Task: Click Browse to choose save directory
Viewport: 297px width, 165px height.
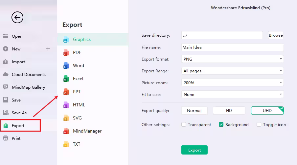Action: [276, 35]
